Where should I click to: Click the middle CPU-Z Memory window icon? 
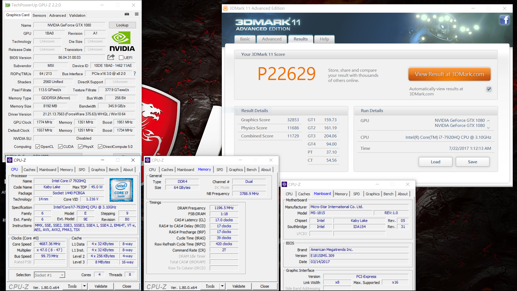pos(148,160)
